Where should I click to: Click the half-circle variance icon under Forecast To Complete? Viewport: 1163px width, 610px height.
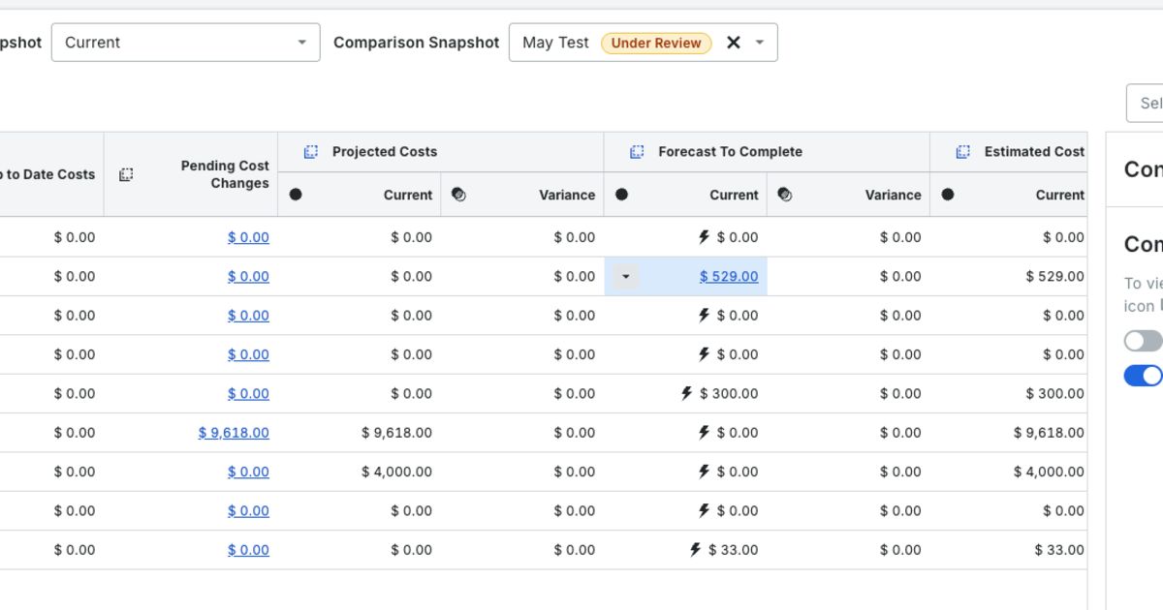[784, 195]
